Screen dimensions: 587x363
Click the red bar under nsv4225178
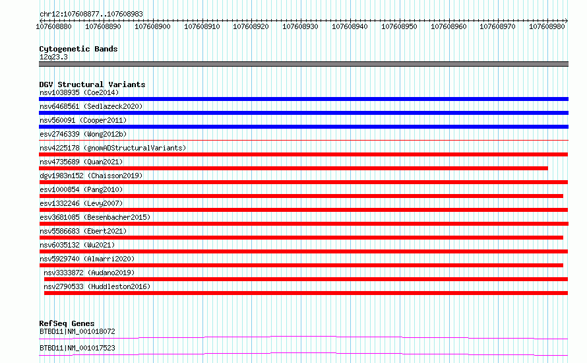click(x=303, y=154)
